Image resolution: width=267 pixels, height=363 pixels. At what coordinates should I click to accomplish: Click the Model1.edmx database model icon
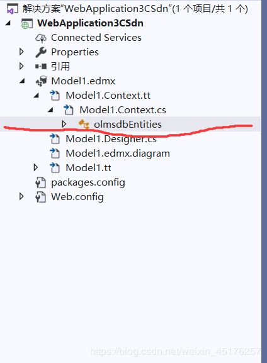click(41, 81)
